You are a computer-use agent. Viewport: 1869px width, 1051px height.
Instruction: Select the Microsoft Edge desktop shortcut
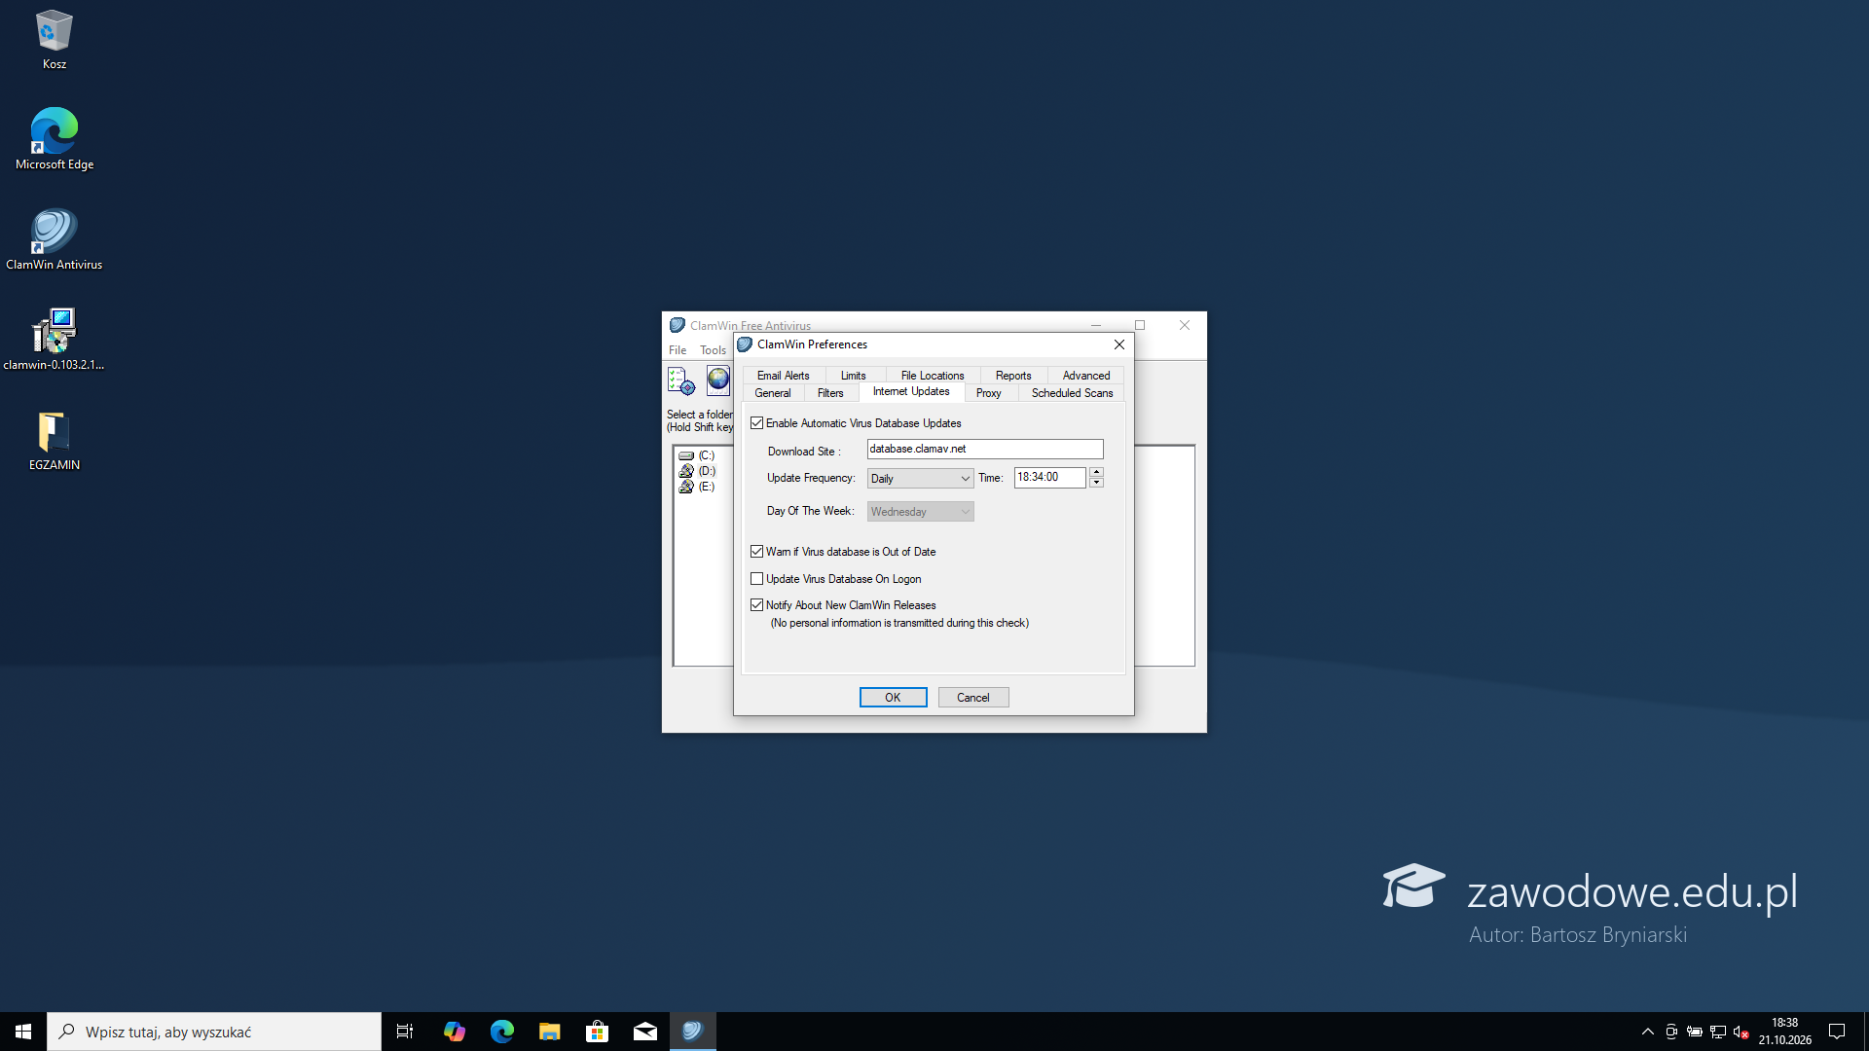click(54, 139)
